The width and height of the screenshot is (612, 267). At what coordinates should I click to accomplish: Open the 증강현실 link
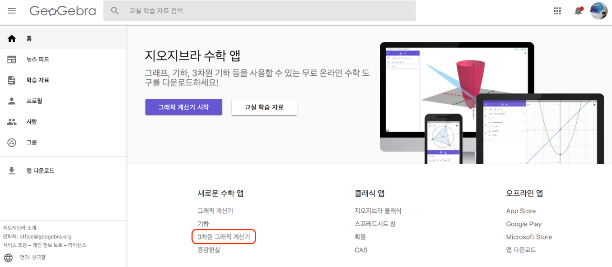pyautogui.click(x=209, y=250)
